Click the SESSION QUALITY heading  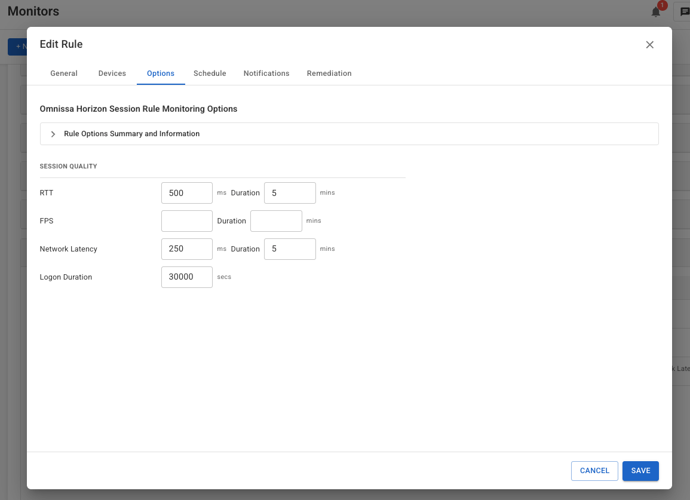[x=68, y=167]
